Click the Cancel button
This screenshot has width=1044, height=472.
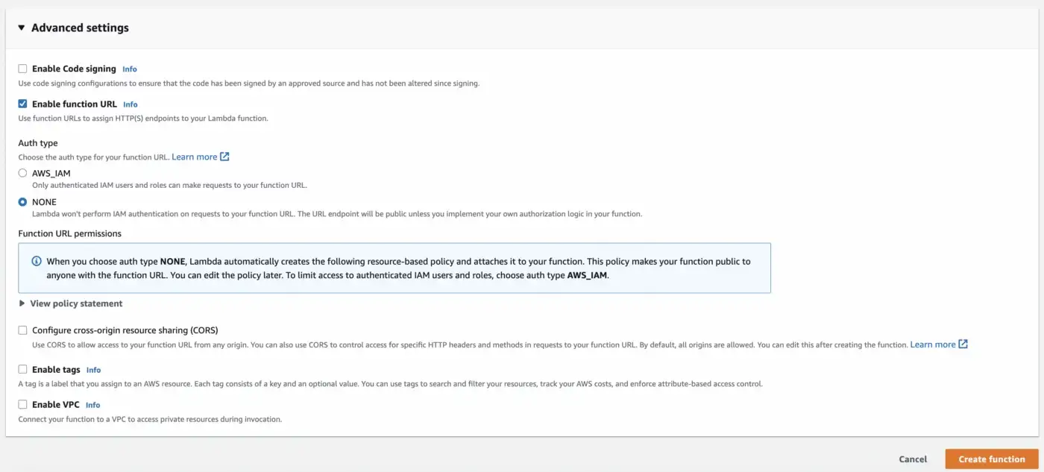click(x=913, y=459)
